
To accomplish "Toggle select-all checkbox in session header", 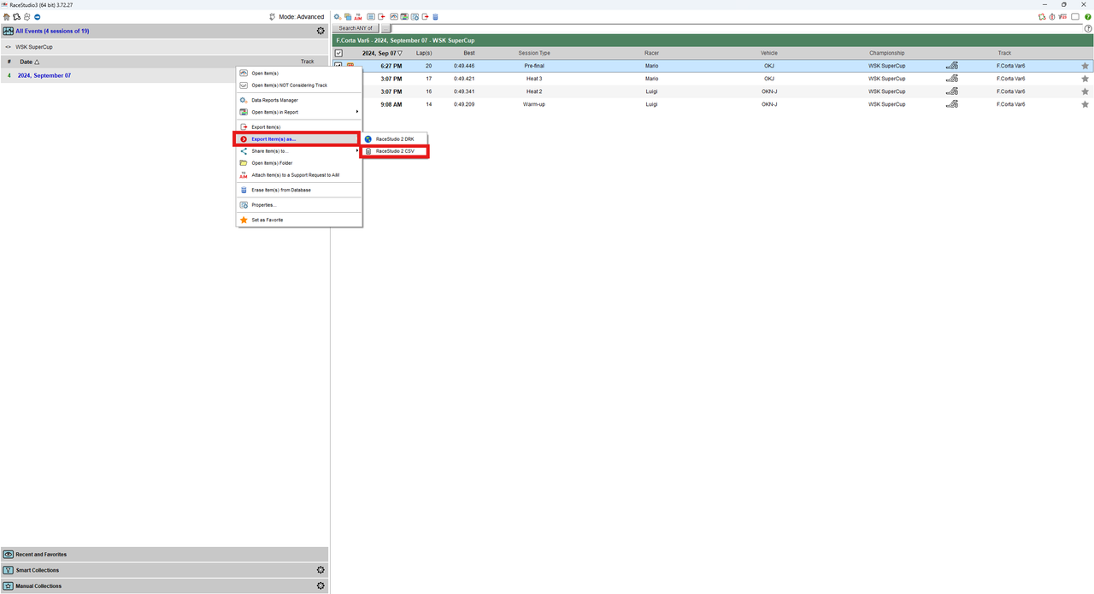I will point(338,53).
